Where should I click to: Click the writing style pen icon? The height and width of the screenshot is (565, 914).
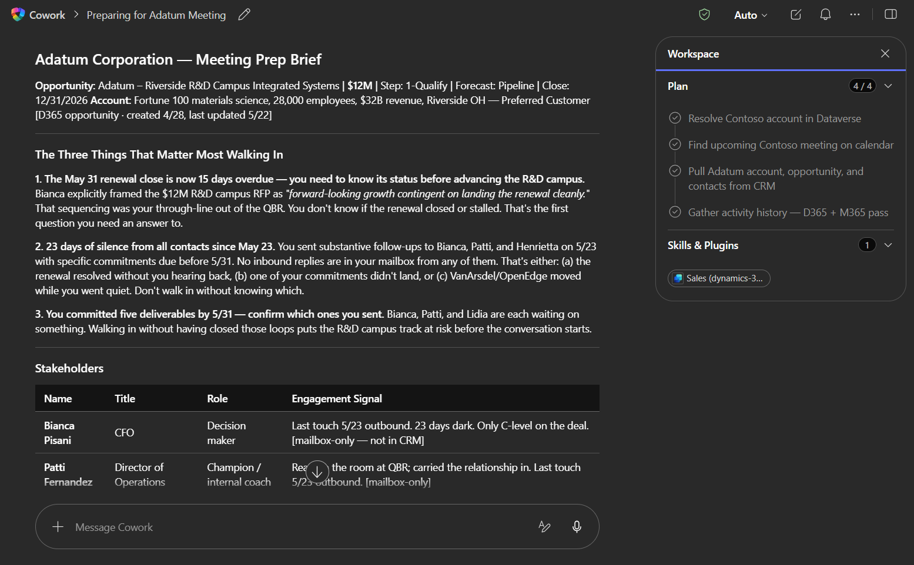pyautogui.click(x=544, y=527)
